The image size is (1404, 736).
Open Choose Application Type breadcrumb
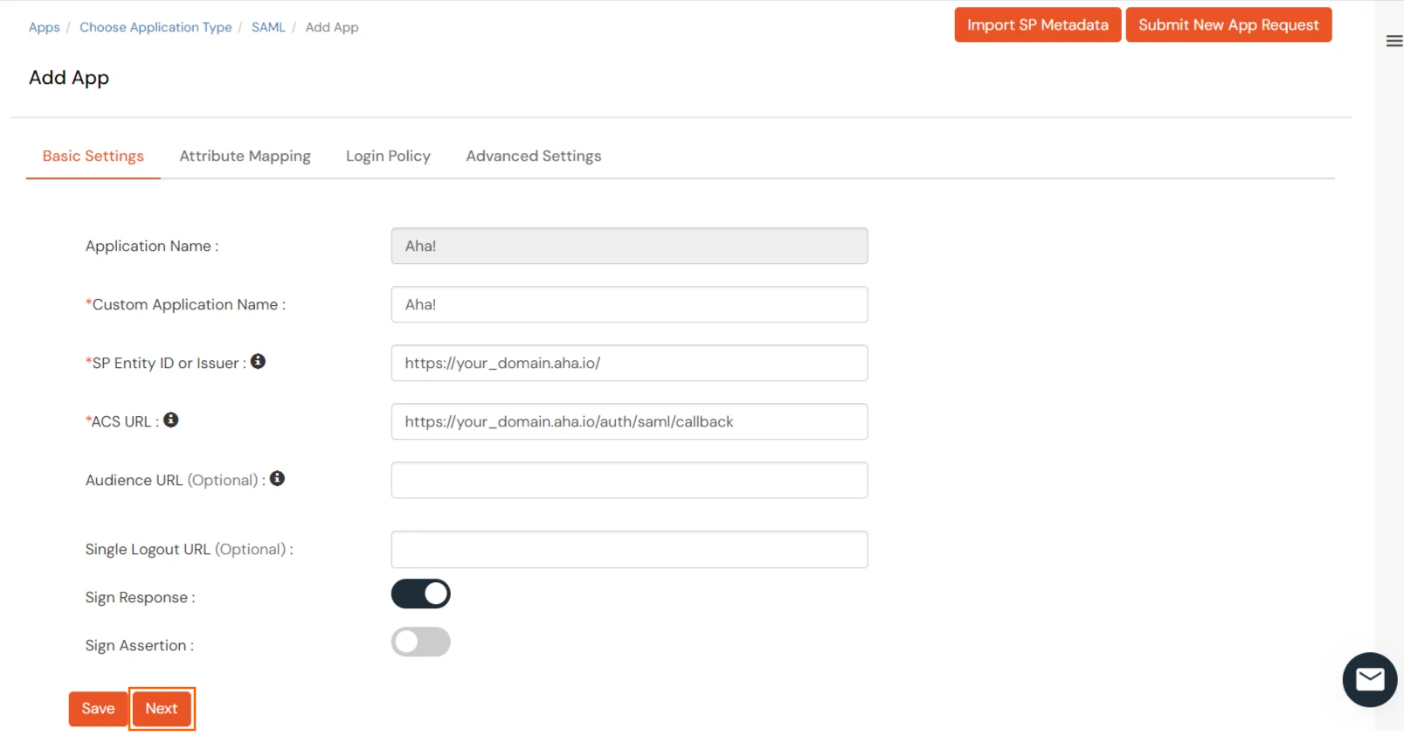pyautogui.click(x=156, y=27)
